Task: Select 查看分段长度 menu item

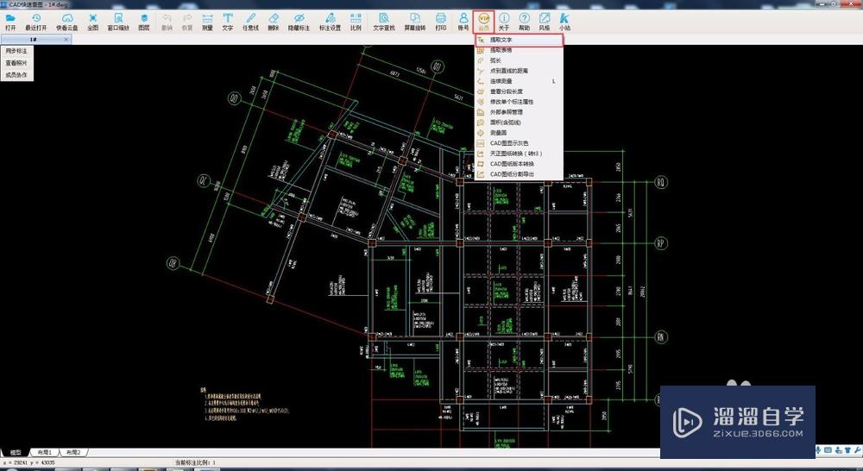Action: (x=519, y=91)
